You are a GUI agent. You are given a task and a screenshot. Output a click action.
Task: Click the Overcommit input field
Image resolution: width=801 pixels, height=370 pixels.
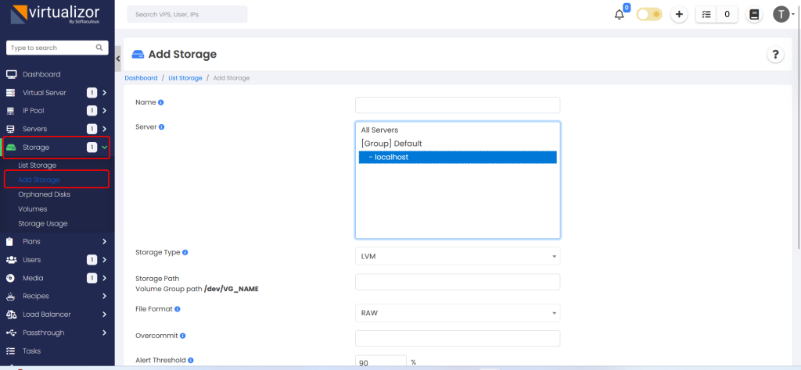point(457,338)
